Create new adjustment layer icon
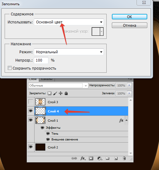This screenshot has width=159, height=170. (x=100, y=158)
